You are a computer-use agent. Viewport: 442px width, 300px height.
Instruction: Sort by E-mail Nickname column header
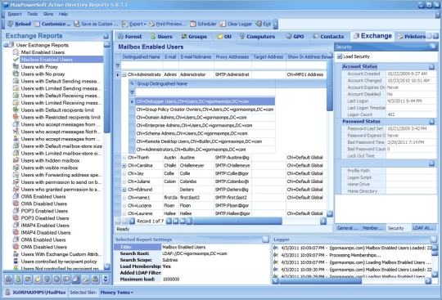coord(196,57)
